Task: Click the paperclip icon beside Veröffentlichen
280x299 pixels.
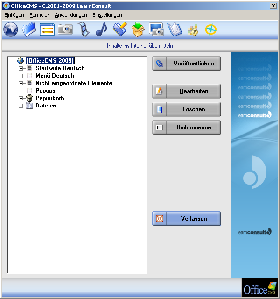Action: click(x=160, y=64)
